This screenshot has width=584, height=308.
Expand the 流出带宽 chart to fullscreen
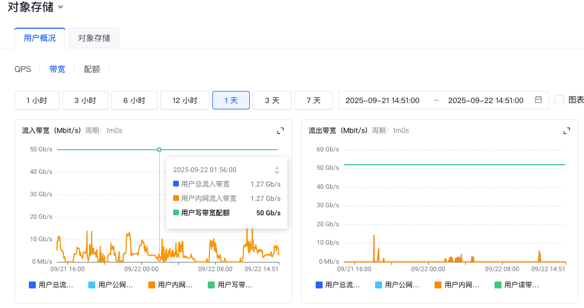pos(567,131)
